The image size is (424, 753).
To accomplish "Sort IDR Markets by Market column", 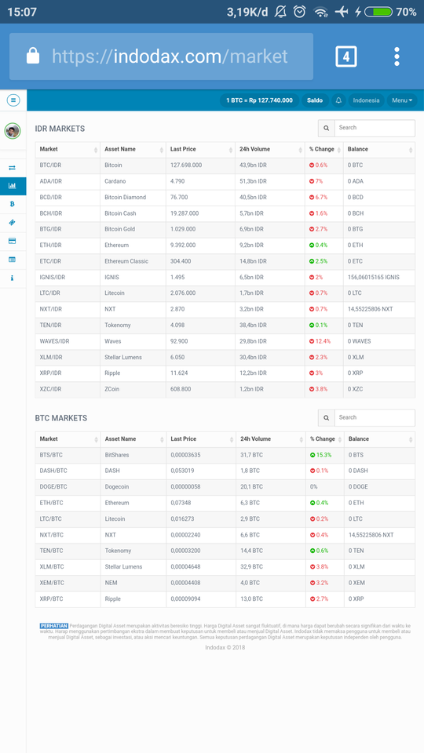I will (68, 149).
